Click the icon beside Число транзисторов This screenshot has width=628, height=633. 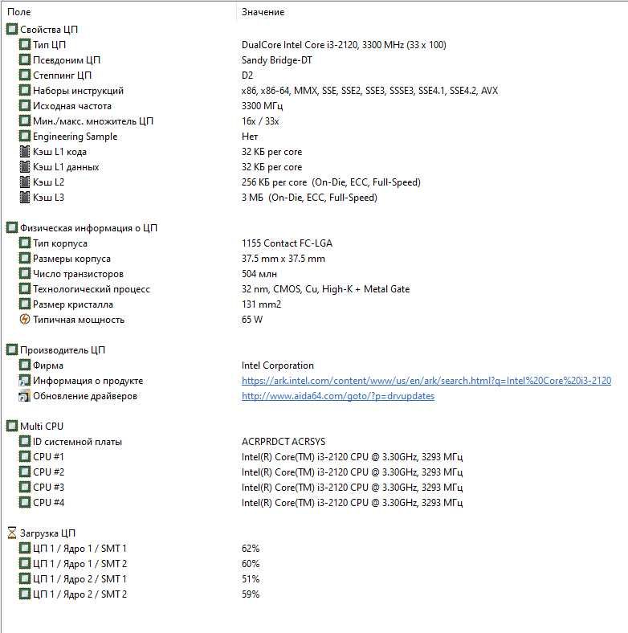25,274
